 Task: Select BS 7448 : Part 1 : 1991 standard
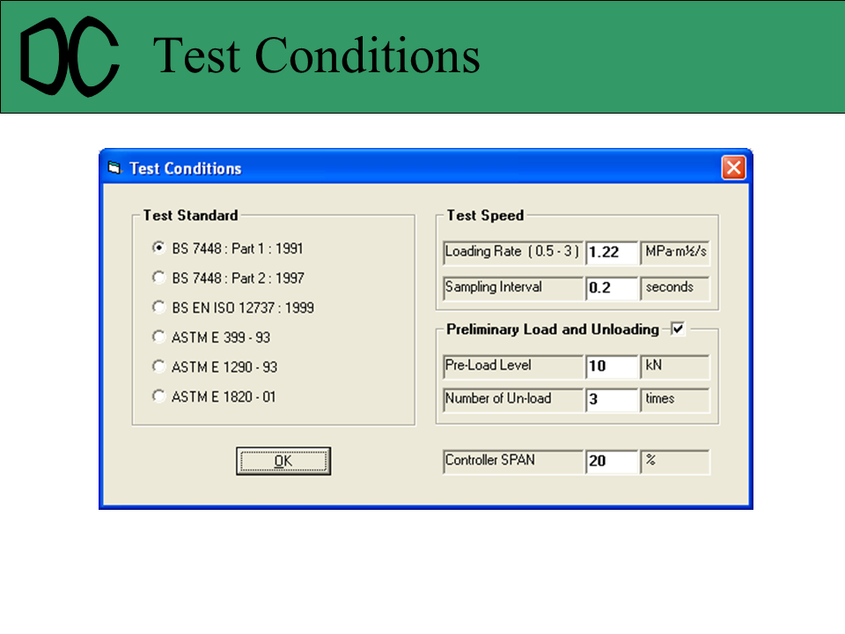pyautogui.click(x=158, y=248)
